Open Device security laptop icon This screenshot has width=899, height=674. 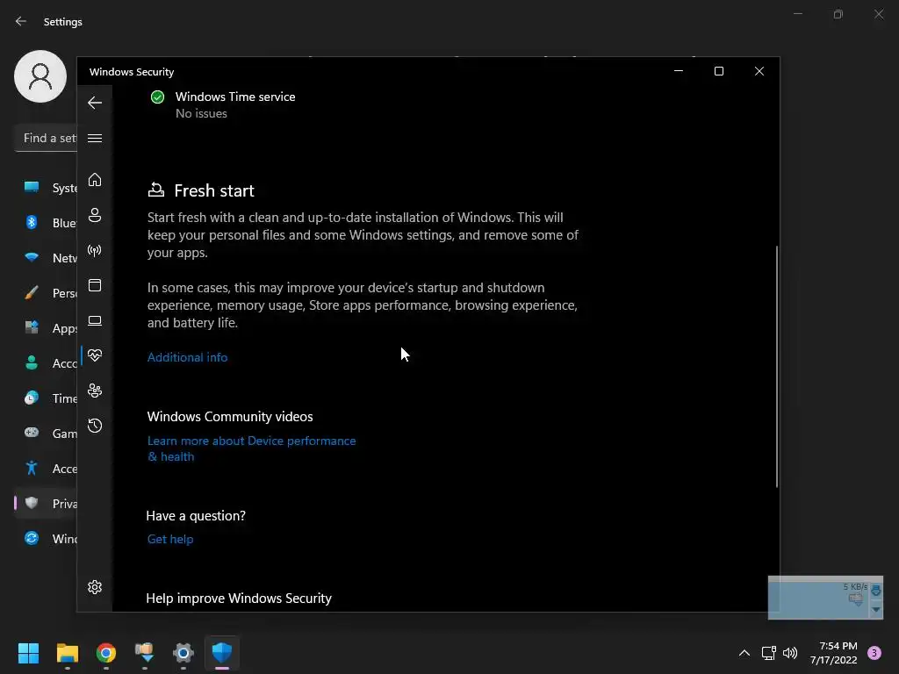(x=95, y=320)
